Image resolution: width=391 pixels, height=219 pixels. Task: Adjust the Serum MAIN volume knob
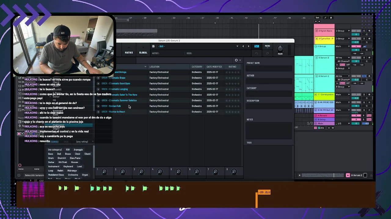(x=280, y=48)
